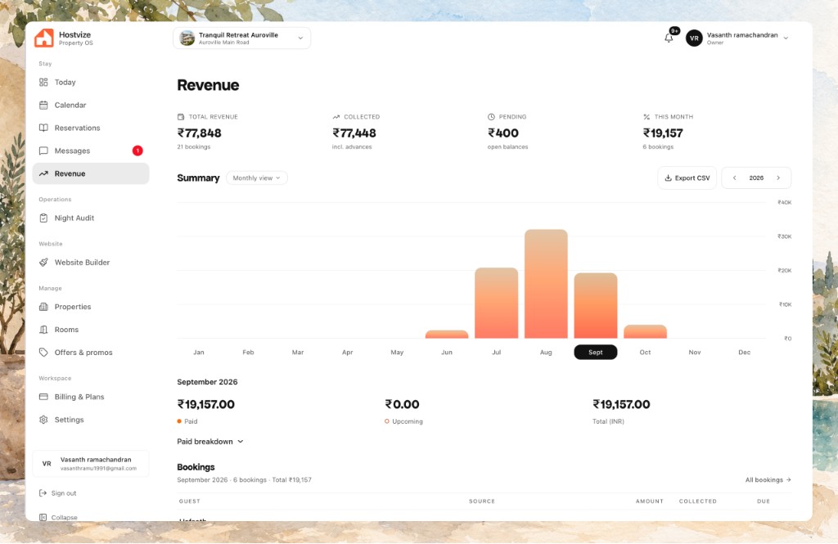Open the Monthly view dropdown
Screen dimensions: 838x544
click(256, 178)
